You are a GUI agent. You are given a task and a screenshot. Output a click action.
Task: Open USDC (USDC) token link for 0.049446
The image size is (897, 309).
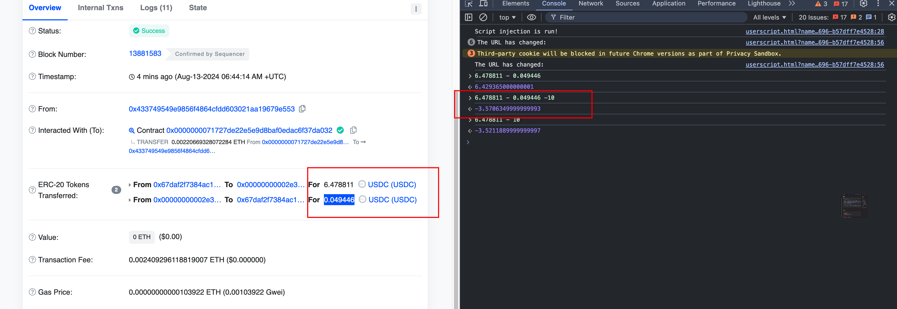392,200
